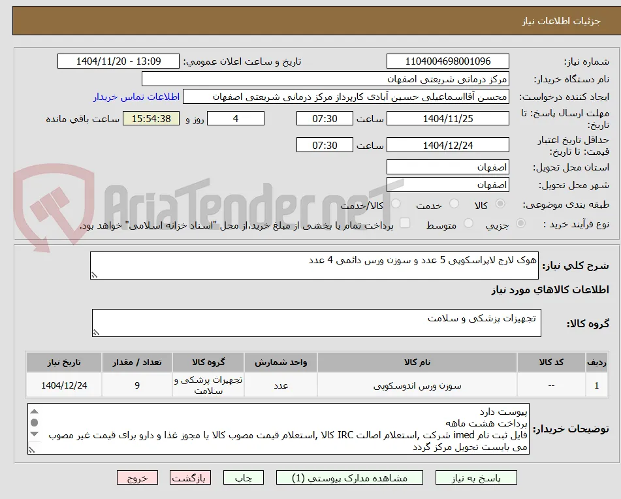Click the scroll thumb in توضیحات خریدار box

point(35,423)
